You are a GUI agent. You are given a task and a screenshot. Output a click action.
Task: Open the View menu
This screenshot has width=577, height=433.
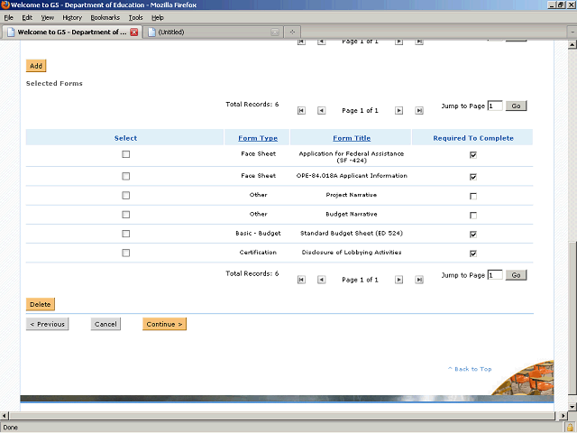point(48,18)
